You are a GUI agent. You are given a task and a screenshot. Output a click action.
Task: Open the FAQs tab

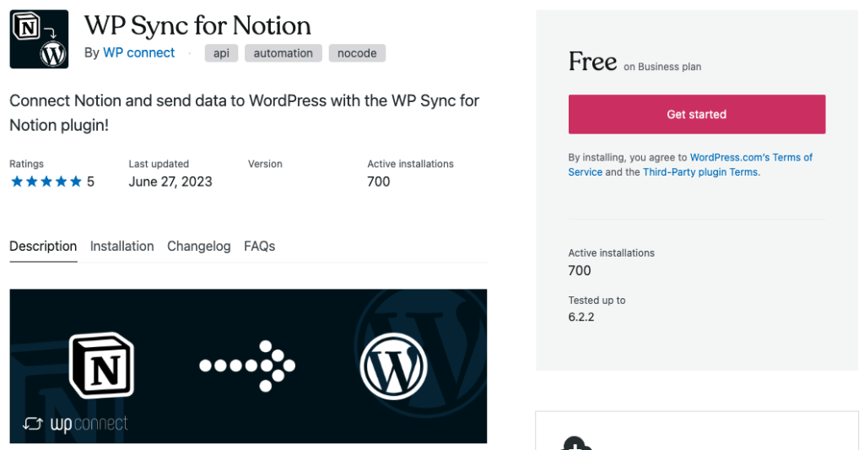pos(260,246)
